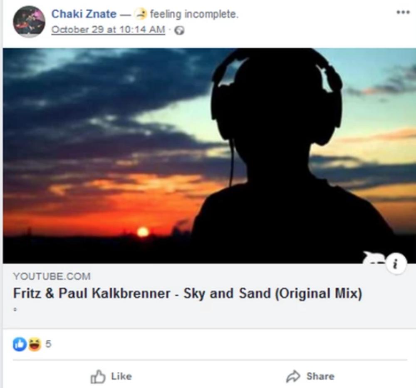The width and height of the screenshot is (416, 388).
Task: Open the October 29 at 10:14 AM timestamp
Action: [x=108, y=30]
